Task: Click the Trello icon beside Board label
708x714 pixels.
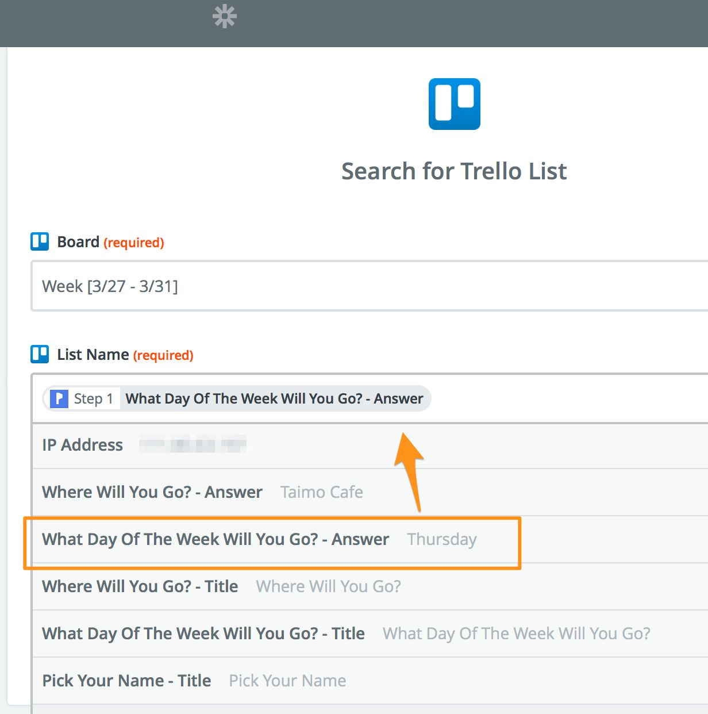Action: pos(40,241)
